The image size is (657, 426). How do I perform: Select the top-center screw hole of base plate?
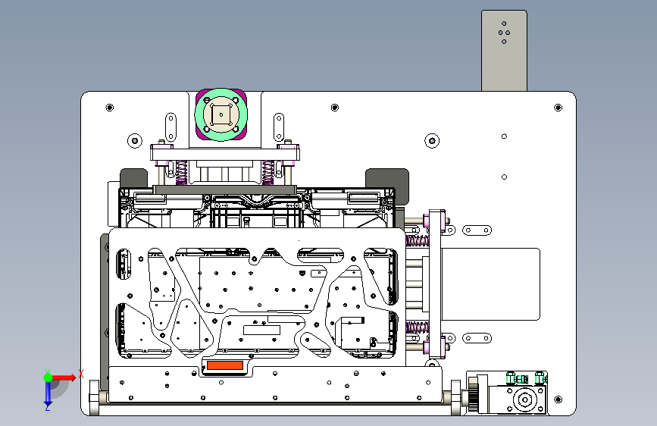pyautogui.click(x=335, y=108)
